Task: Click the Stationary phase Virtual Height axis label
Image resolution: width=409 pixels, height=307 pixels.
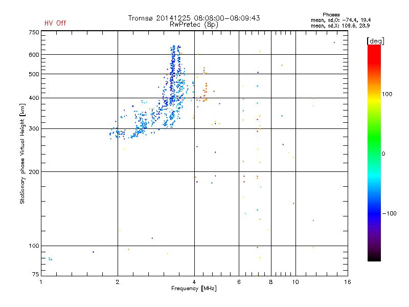Action: pos(22,153)
